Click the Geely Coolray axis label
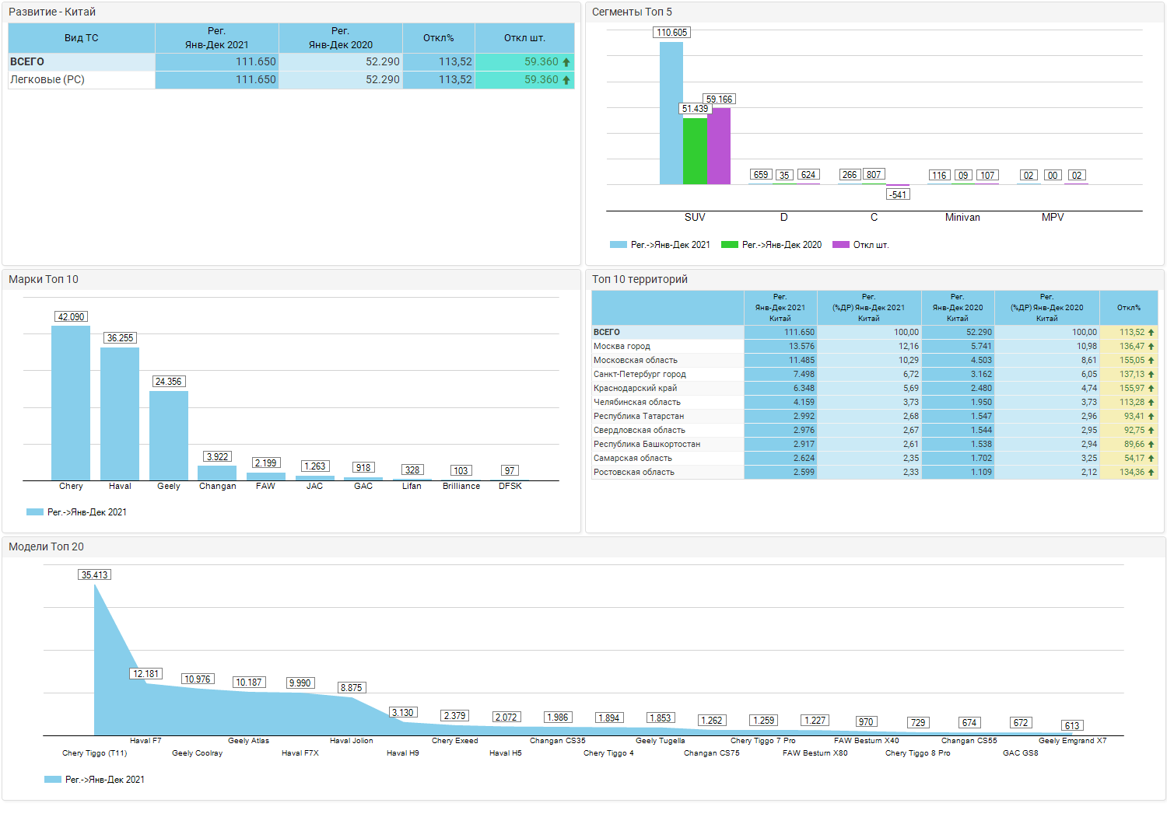Viewport: 1167px width, 824px height. (x=198, y=753)
